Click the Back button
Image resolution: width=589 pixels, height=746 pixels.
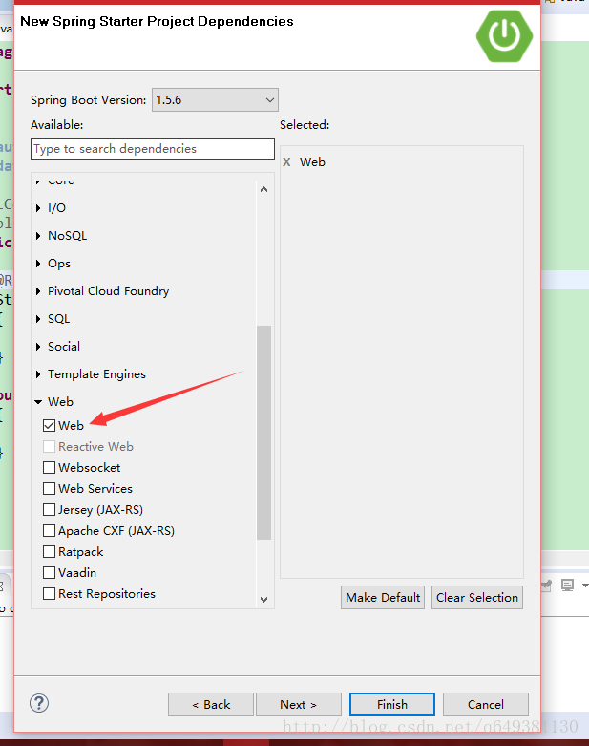(211, 705)
